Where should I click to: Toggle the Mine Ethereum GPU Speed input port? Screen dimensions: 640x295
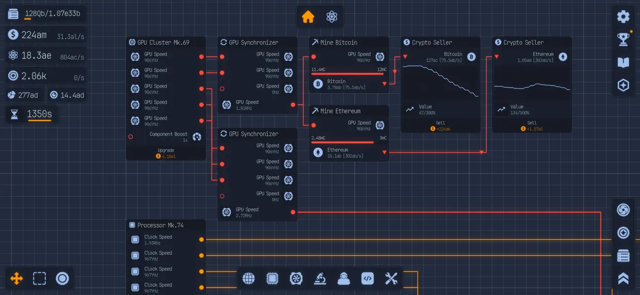[314, 125]
